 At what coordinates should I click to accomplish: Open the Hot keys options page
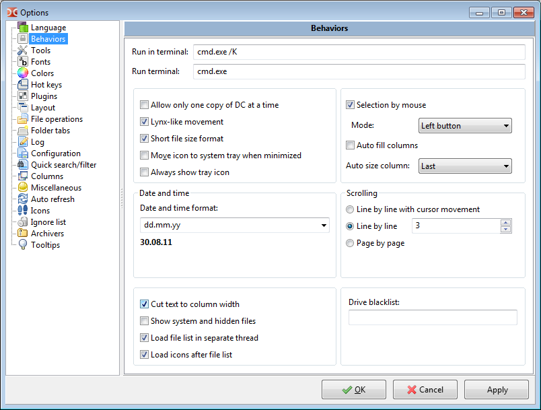click(x=46, y=85)
